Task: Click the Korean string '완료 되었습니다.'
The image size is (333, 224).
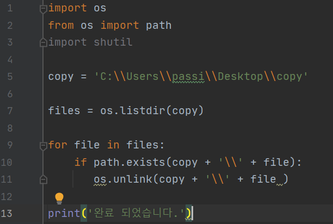Action: point(136,213)
